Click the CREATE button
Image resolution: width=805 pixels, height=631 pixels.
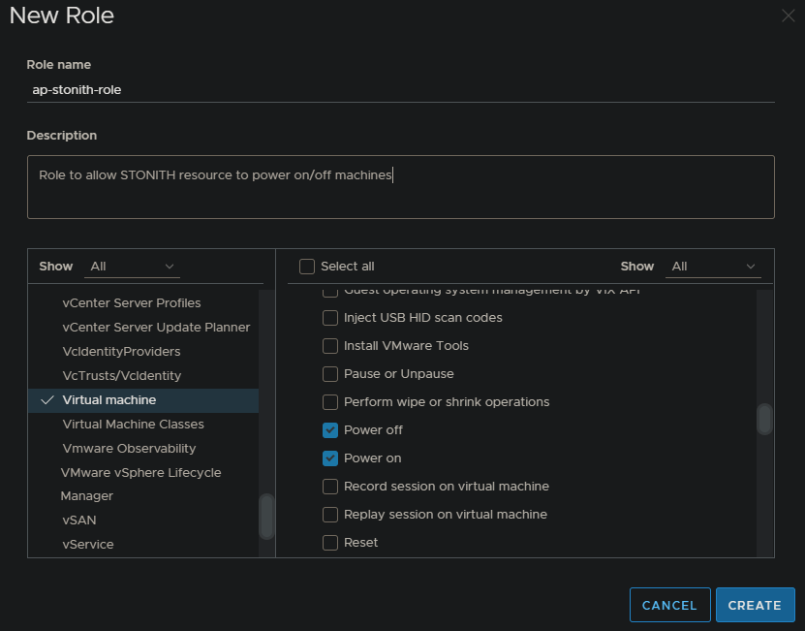(x=755, y=605)
